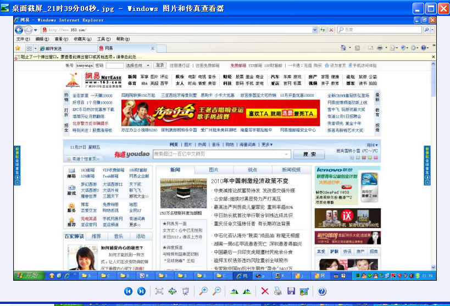This screenshot has height=306, width=450.
Task: Click the Lenovo 联想 advertisement thumbnail
Action: click(x=348, y=186)
